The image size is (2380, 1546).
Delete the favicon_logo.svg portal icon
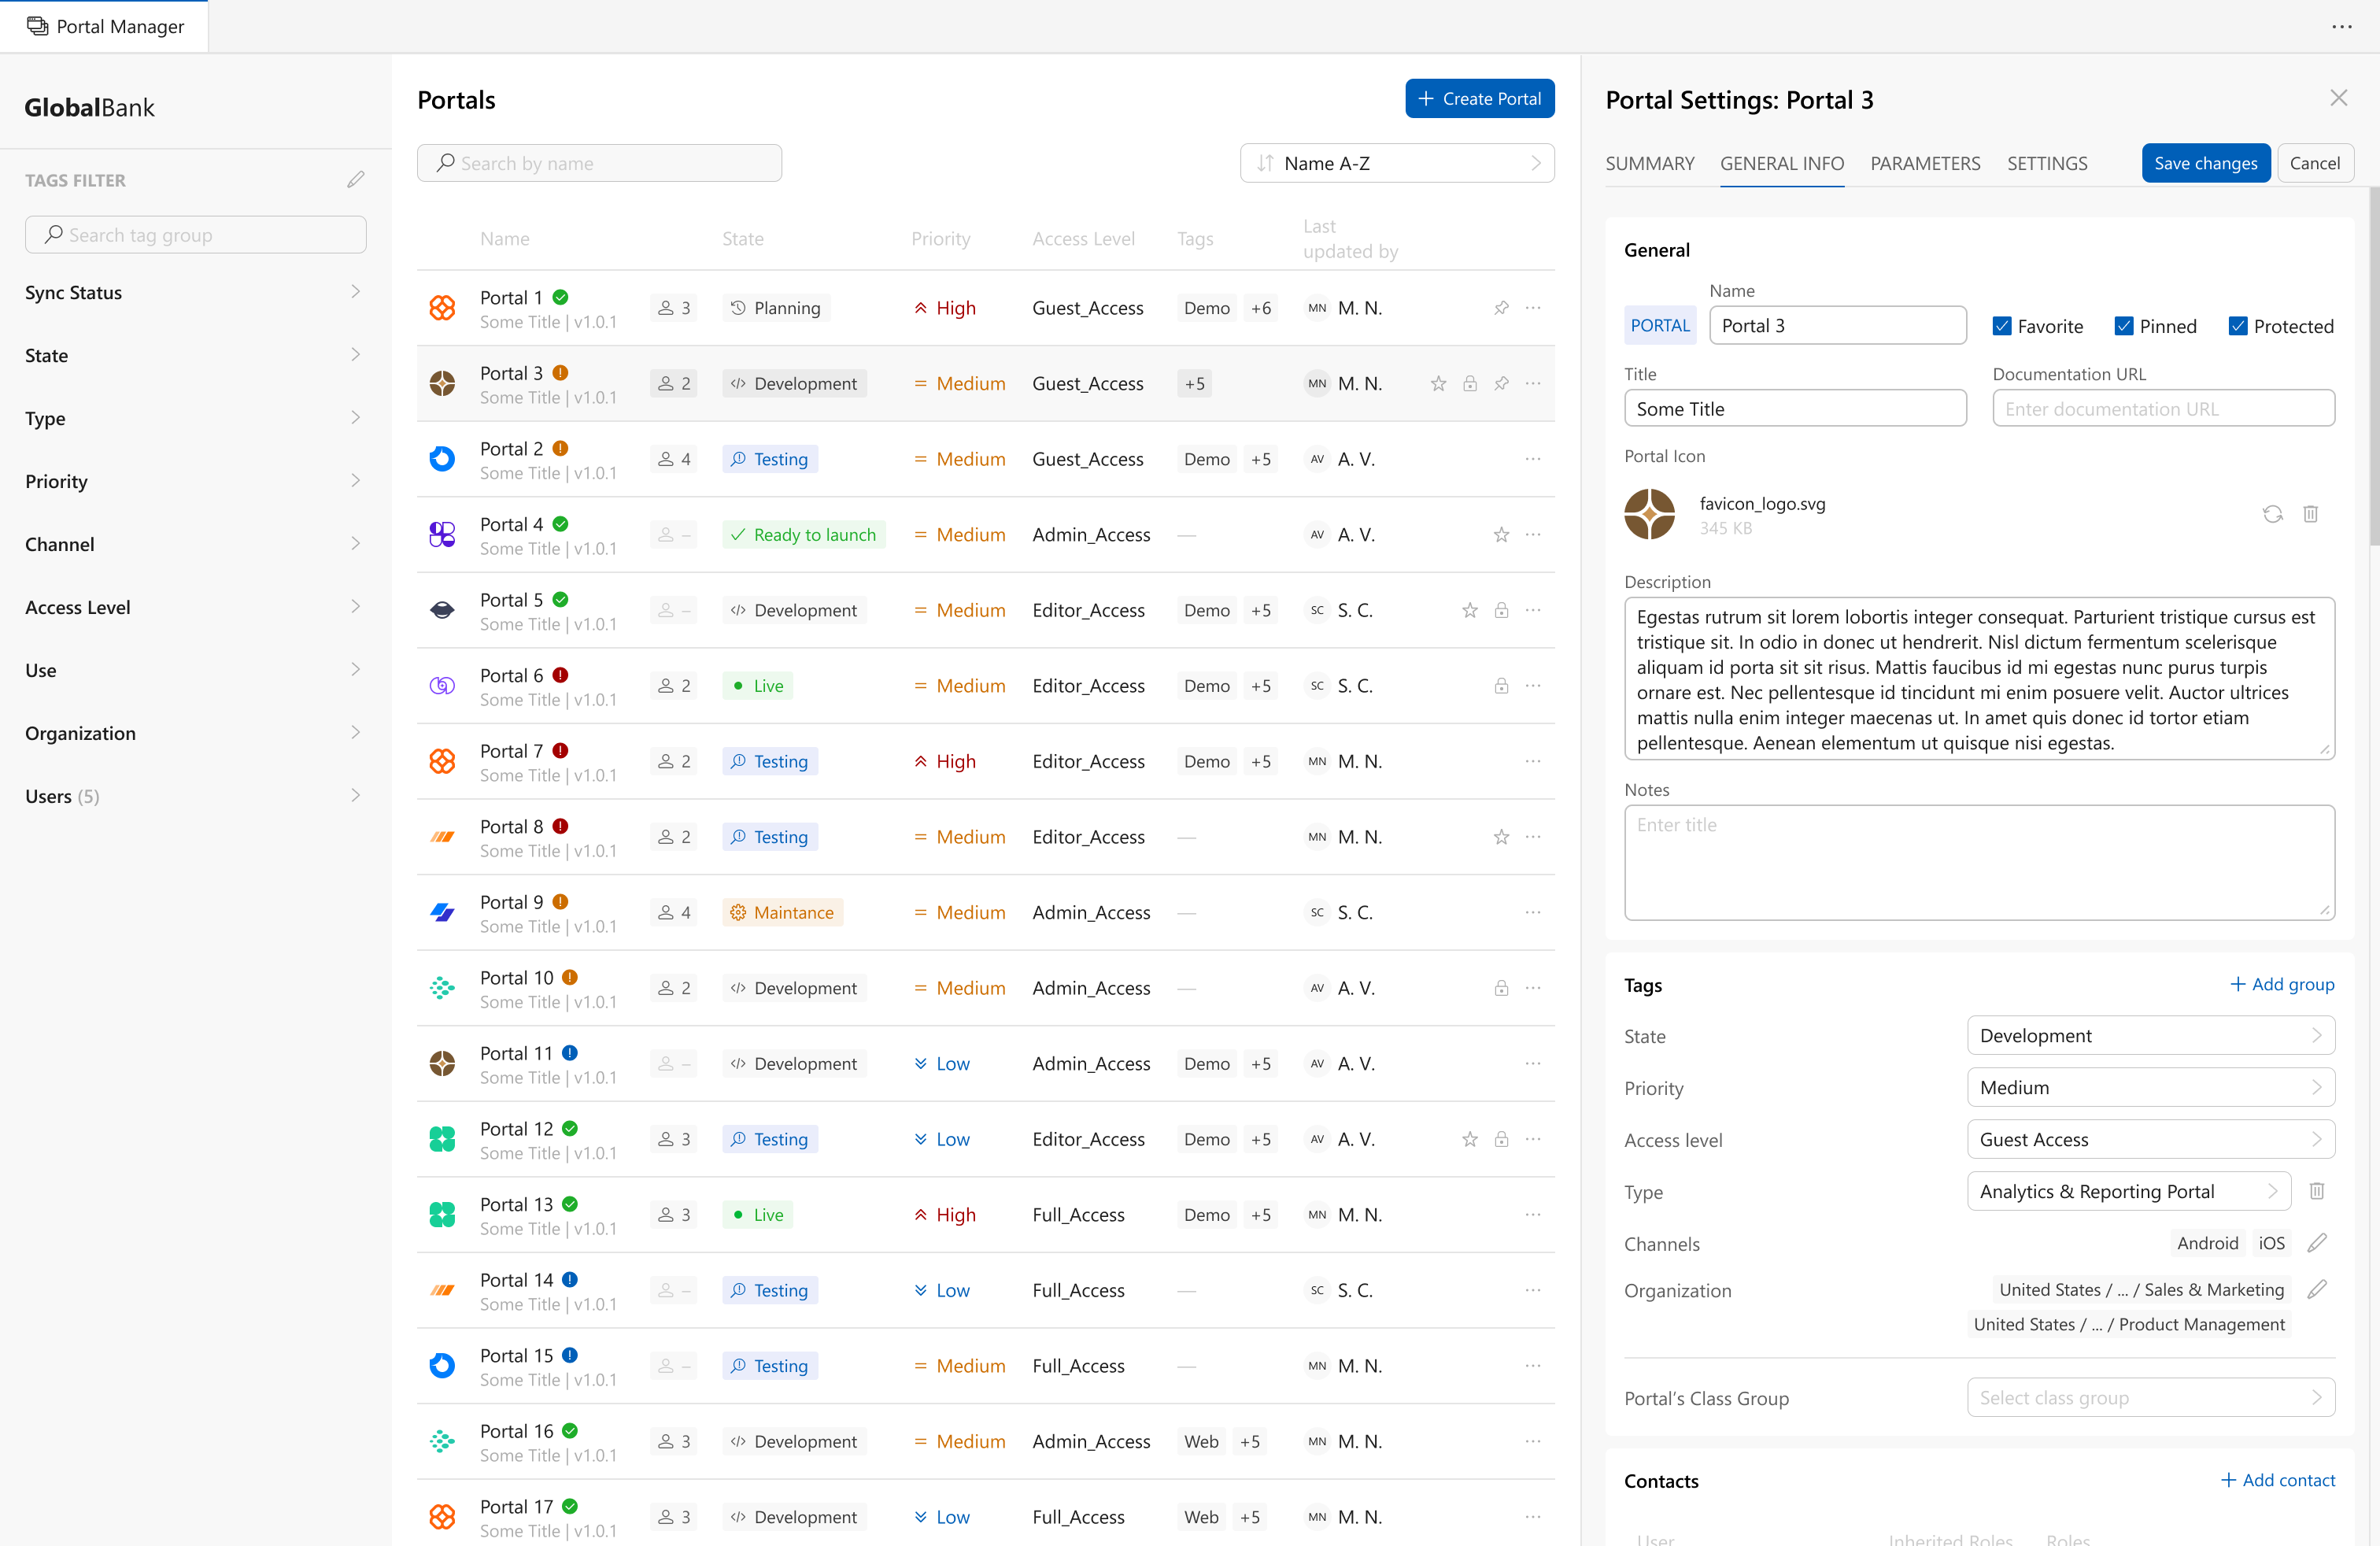point(2311,514)
